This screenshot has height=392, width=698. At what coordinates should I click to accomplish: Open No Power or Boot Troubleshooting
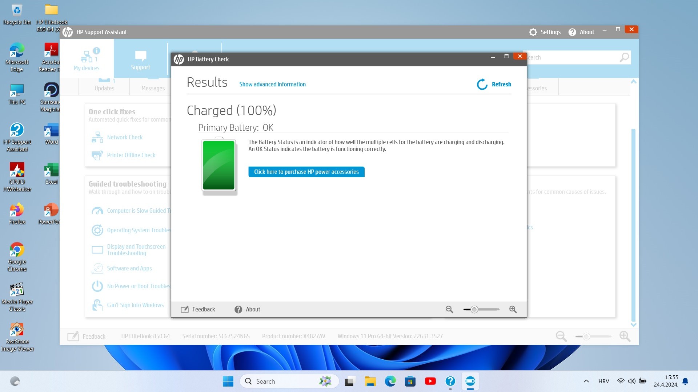tap(139, 286)
